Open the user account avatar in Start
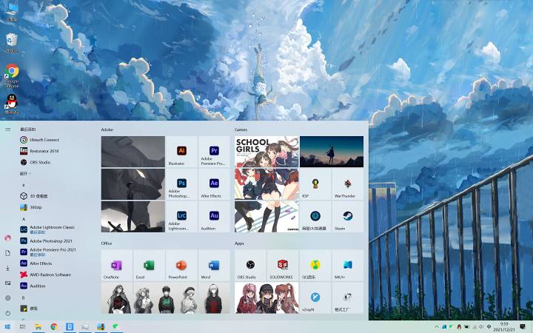Screen dimensions: 533x333 [x=8, y=238]
